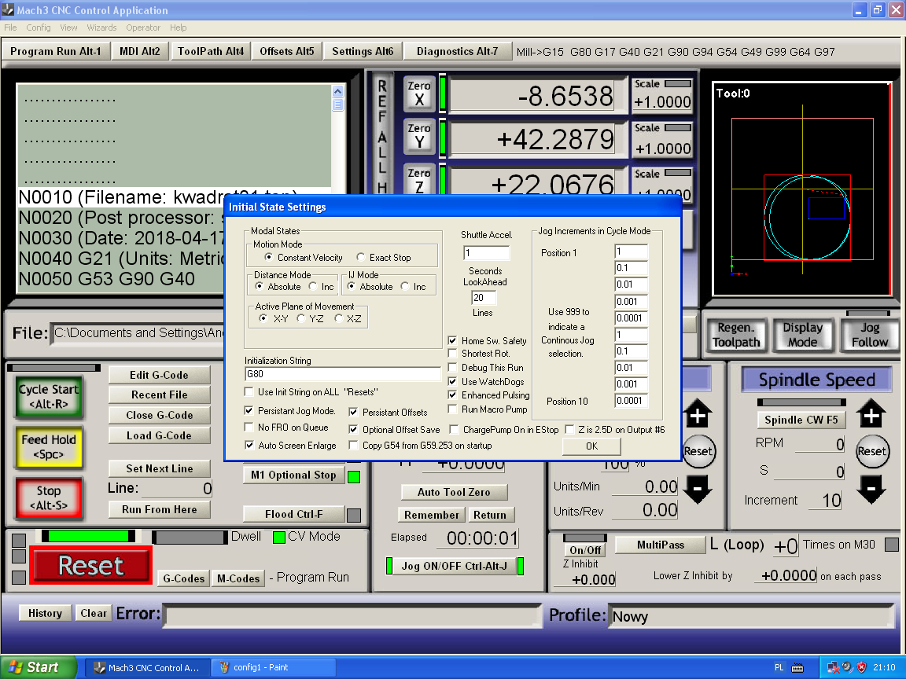Click the Cycle Start button
The image size is (906, 679).
49,397
